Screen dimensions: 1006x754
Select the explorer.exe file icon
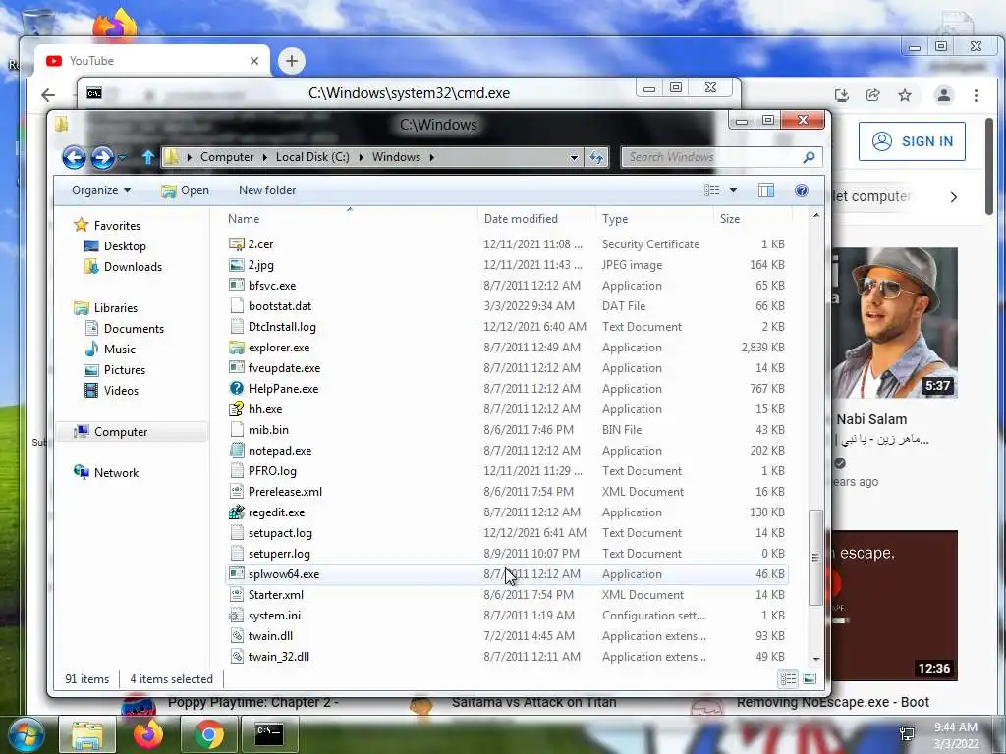click(237, 348)
